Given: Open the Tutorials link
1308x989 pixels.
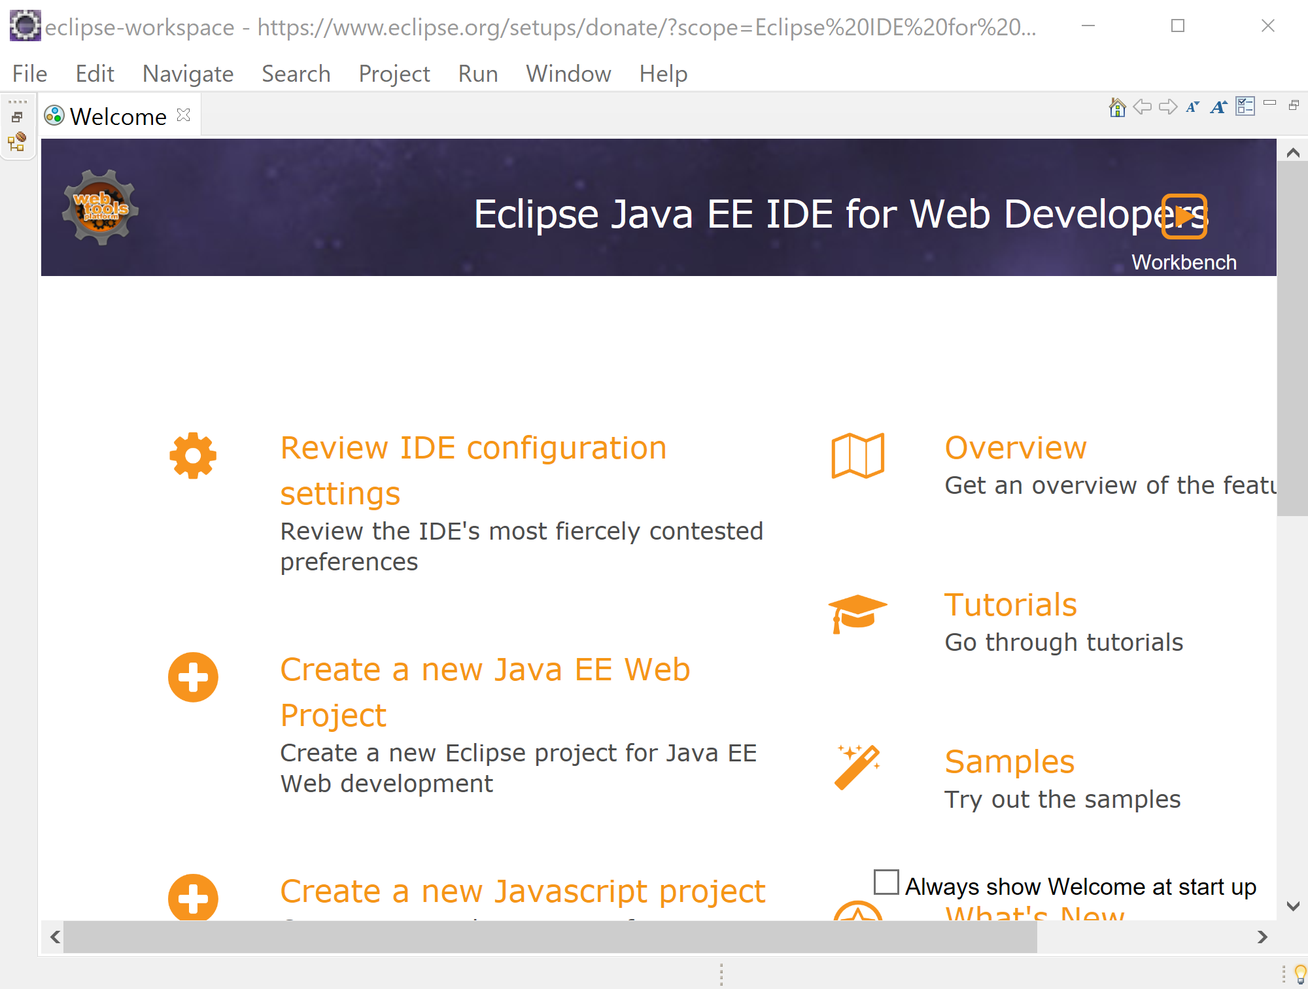Looking at the screenshot, I should (1010, 604).
